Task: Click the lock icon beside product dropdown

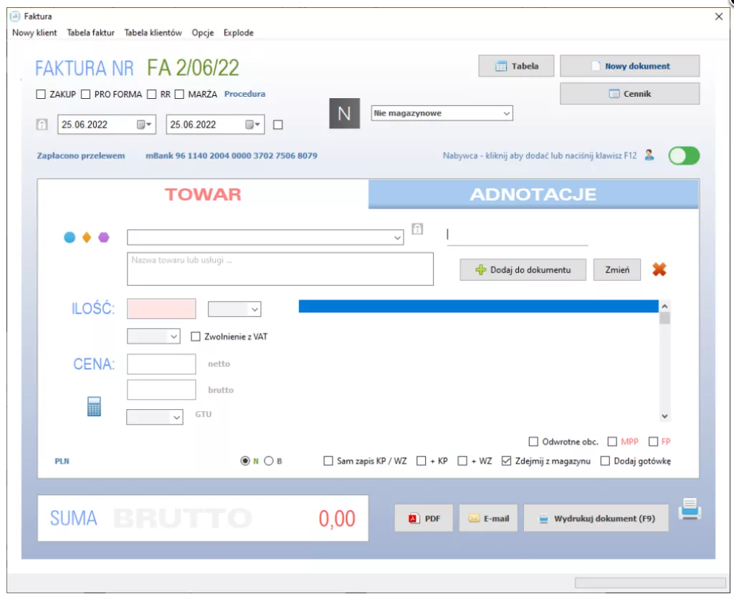Action: (x=417, y=229)
